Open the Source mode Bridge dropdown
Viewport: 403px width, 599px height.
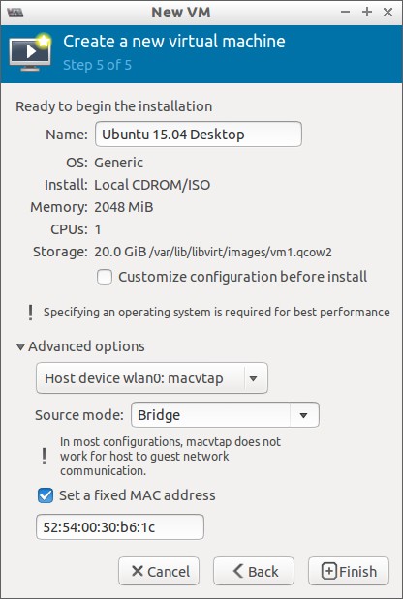click(225, 415)
